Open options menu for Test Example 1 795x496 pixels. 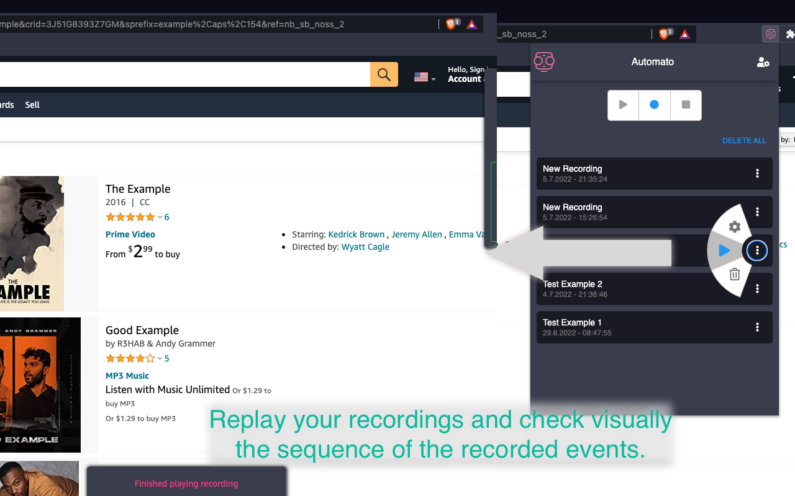click(757, 327)
